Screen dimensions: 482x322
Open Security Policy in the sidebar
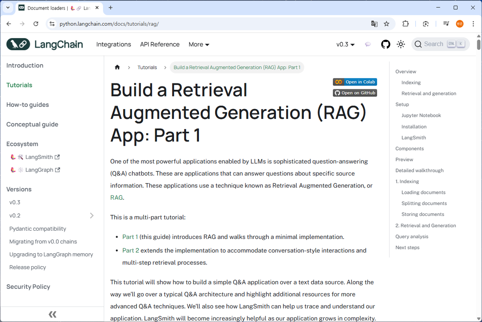tap(28, 287)
